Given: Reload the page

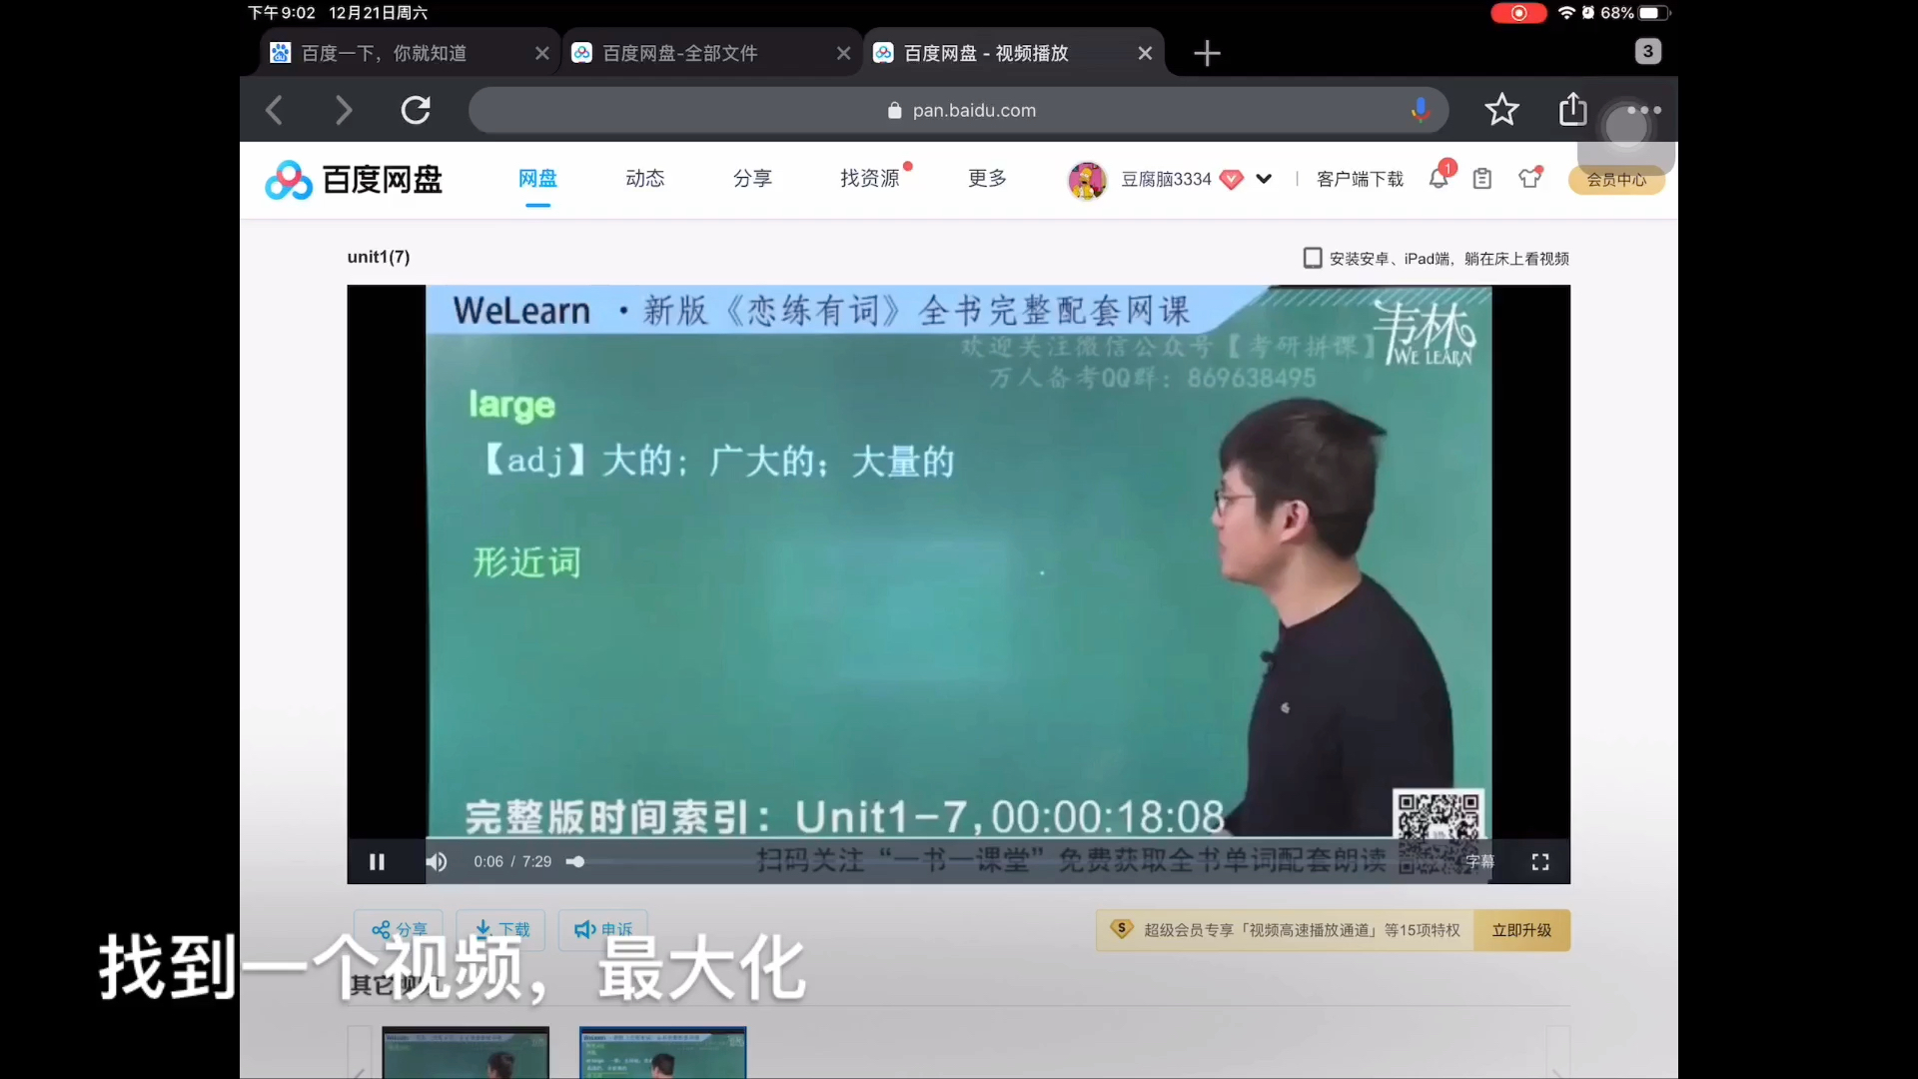Looking at the screenshot, I should (416, 110).
